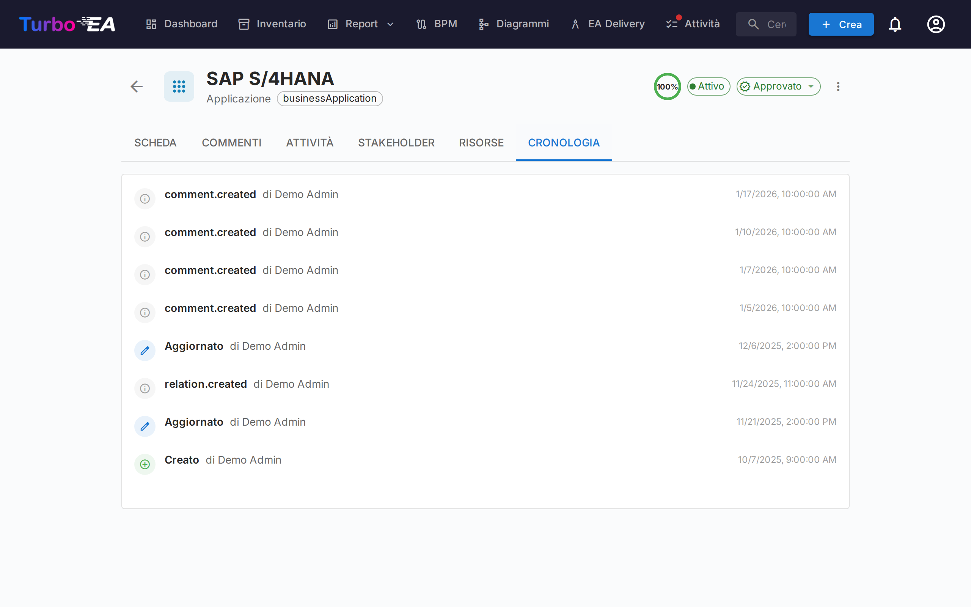Click the Crea button
Image resolution: width=971 pixels, height=607 pixels.
click(841, 25)
